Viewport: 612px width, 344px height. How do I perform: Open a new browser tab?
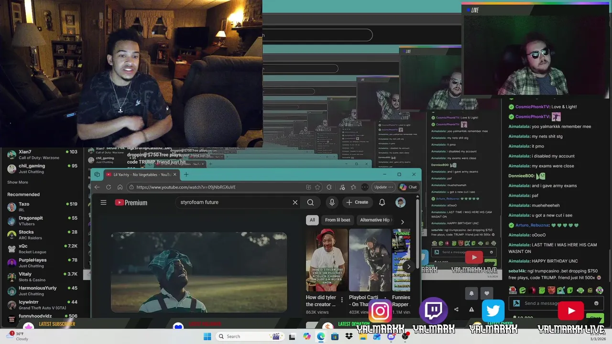click(x=186, y=174)
